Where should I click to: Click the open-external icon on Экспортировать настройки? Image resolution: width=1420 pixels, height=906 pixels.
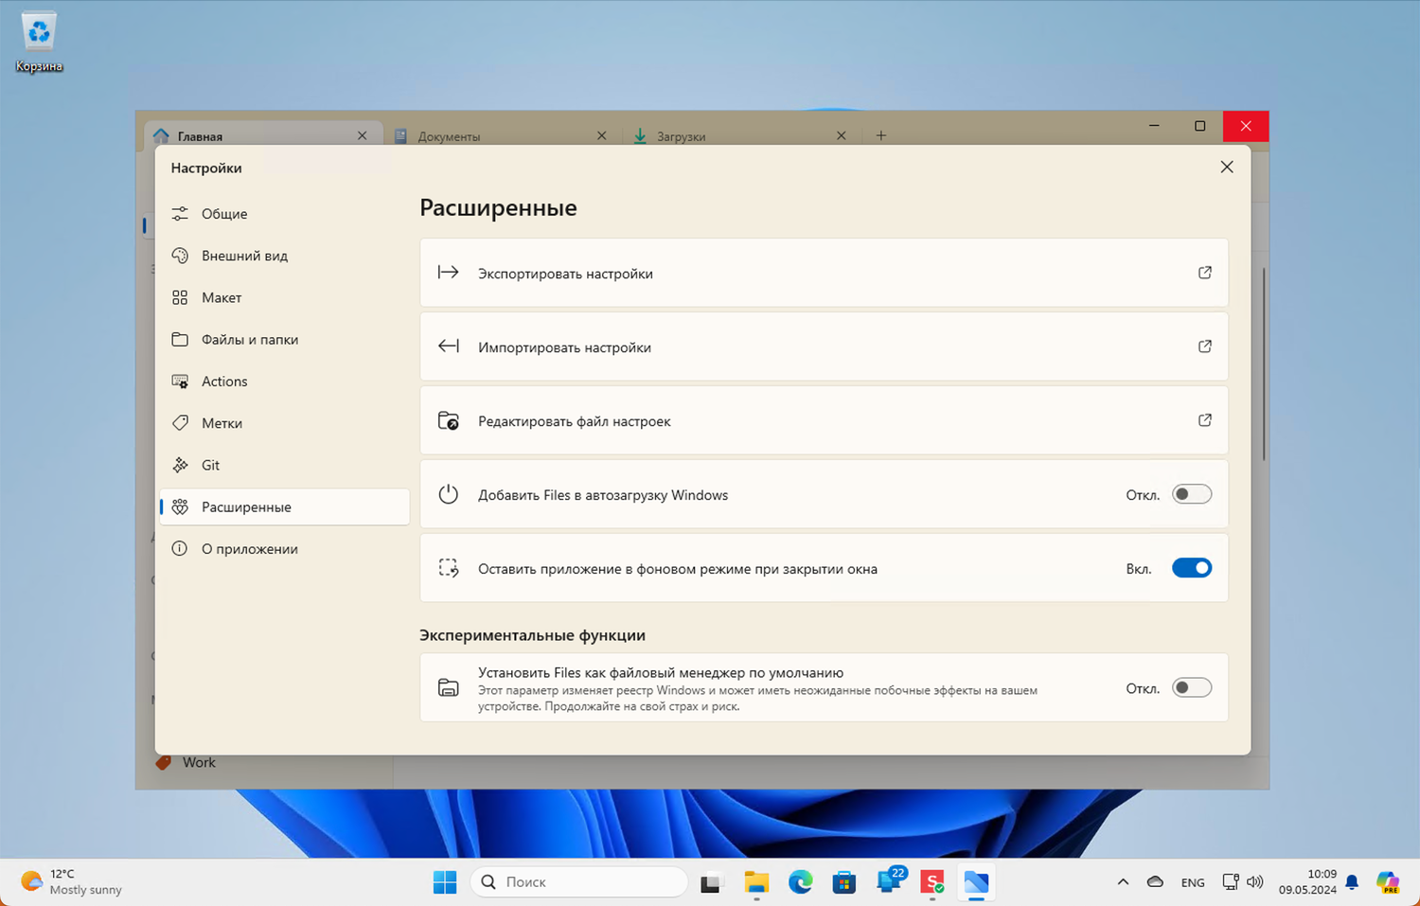pyautogui.click(x=1205, y=273)
